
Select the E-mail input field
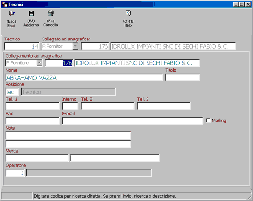pos(132,121)
